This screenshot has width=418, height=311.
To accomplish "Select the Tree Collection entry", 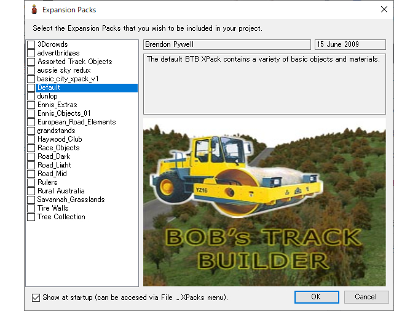I will [x=61, y=217].
